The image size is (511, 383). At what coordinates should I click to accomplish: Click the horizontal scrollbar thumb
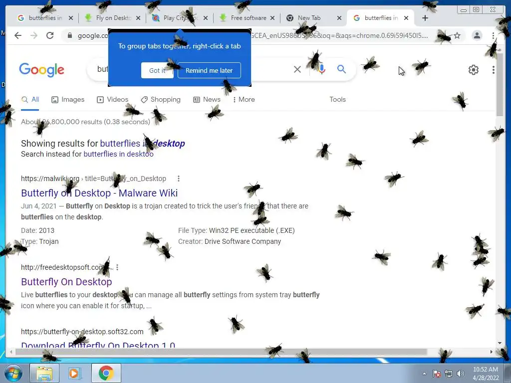221,352
